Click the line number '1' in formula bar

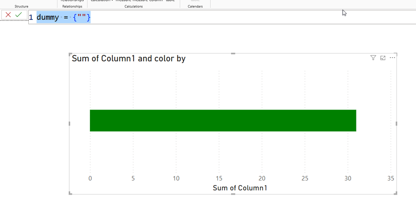click(x=31, y=17)
